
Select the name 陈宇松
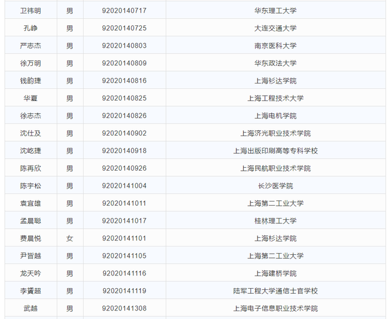pos(30,186)
